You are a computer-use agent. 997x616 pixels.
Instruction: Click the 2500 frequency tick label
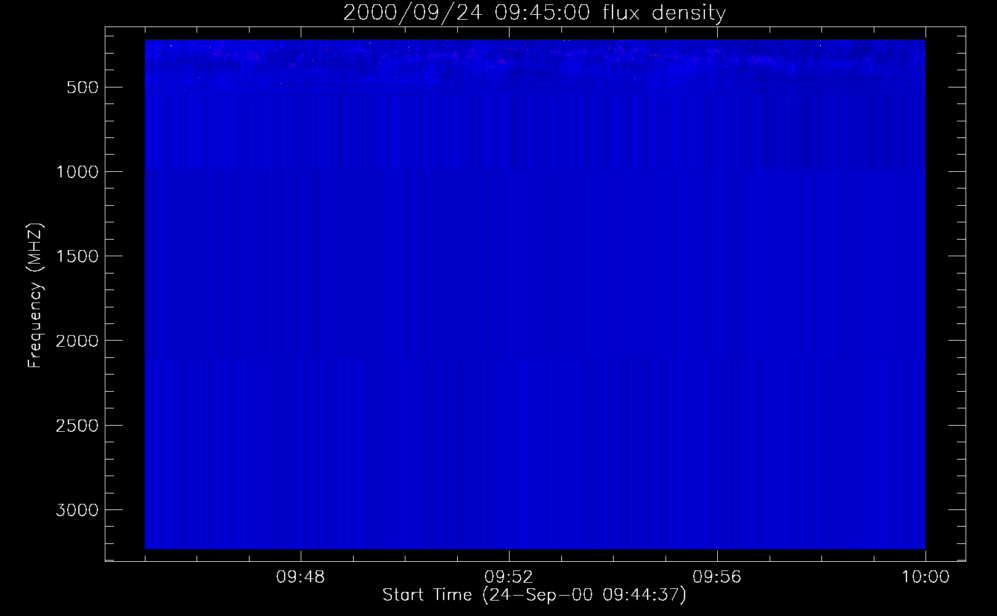click(78, 426)
